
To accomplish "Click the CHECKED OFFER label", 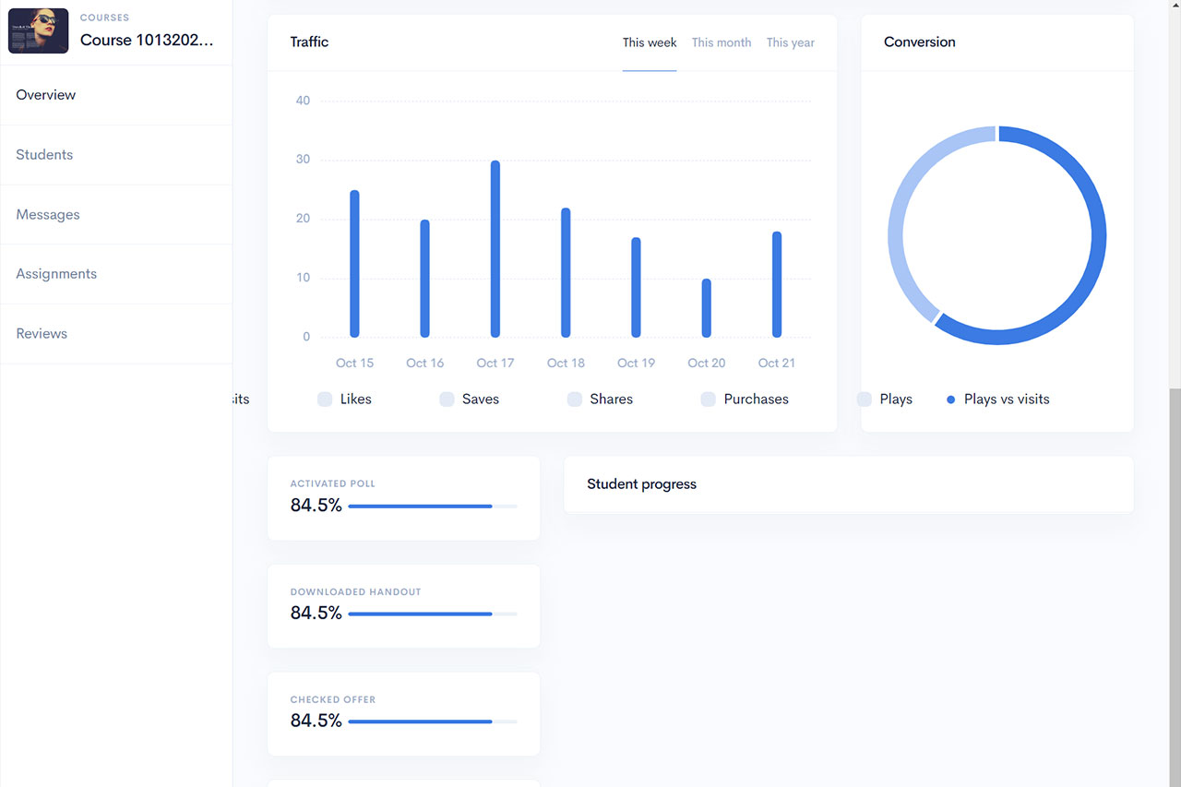I will pos(333,699).
